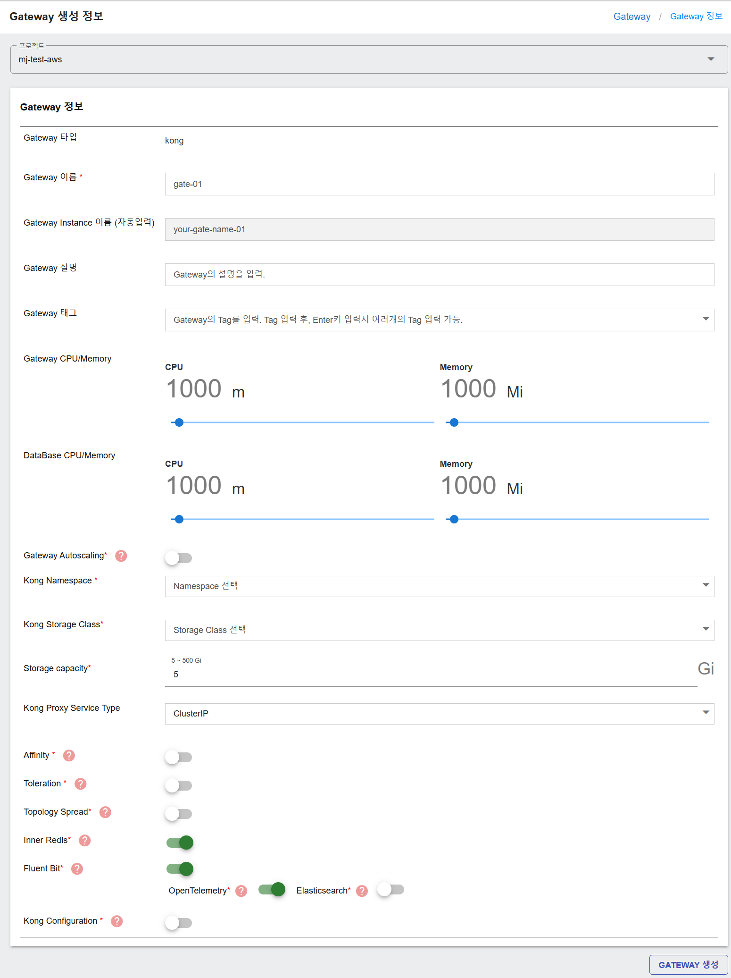731x978 pixels.
Task: Adjust the Gateway CPU slider handle
Action: click(179, 422)
